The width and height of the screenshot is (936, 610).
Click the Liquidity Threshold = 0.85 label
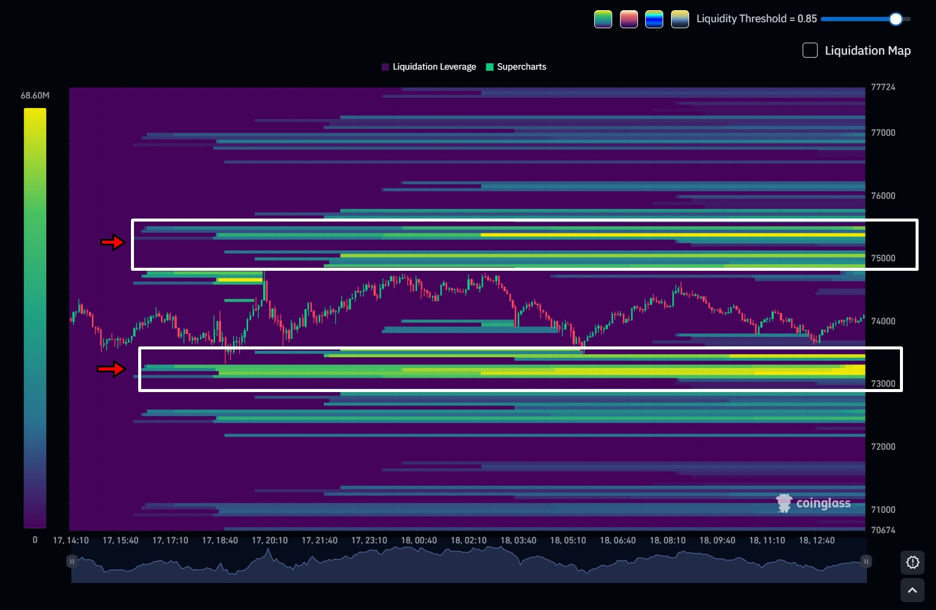[x=756, y=19]
